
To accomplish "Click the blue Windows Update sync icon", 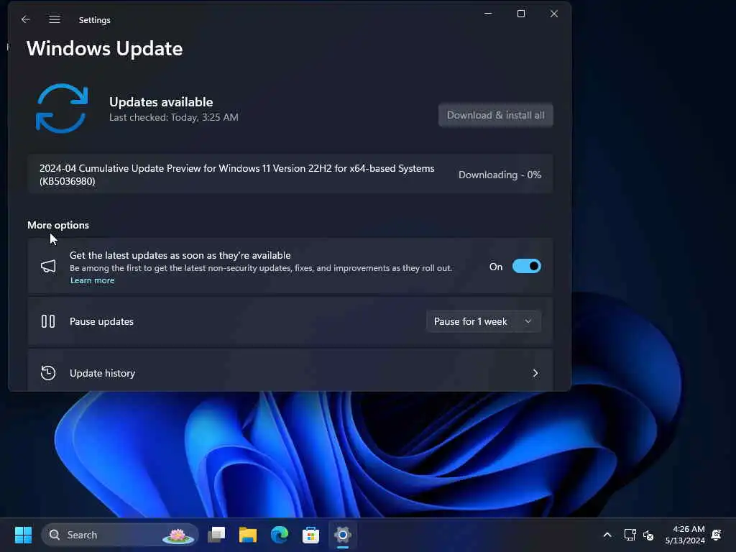I will (x=62, y=109).
